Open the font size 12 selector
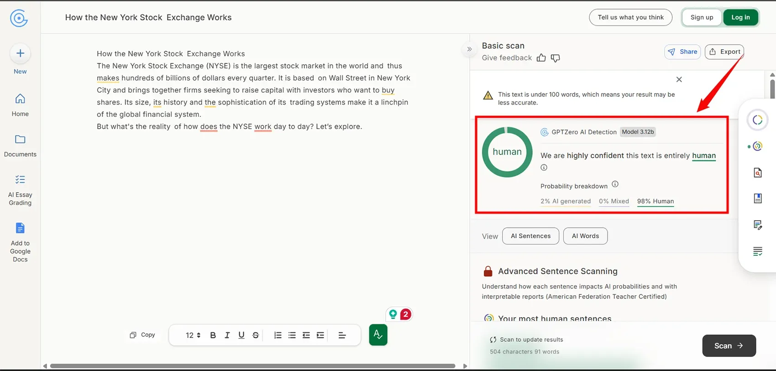 tap(193, 335)
